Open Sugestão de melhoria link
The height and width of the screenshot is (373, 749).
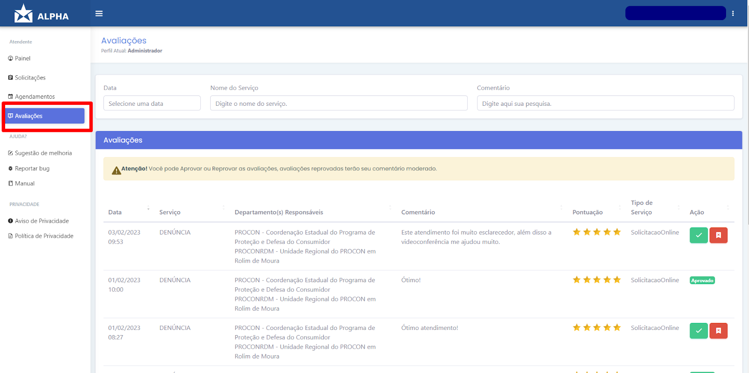tap(40, 153)
